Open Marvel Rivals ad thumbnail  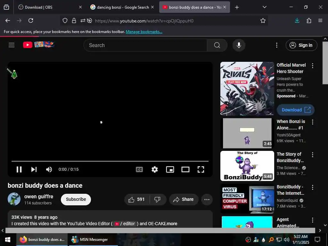[247, 88]
